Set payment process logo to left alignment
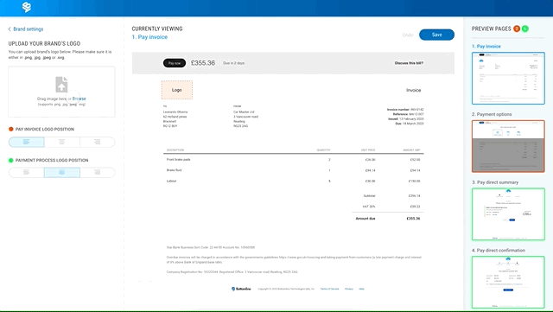 [27, 172]
